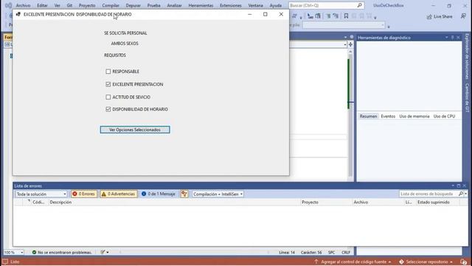
Task: Open the code cleanup brush dropdown
Action: point(105,252)
